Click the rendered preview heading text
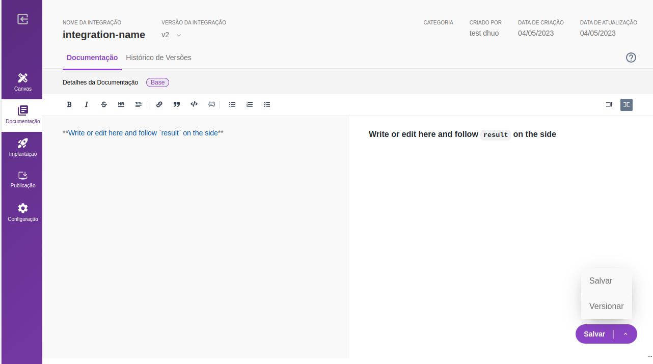653x364 pixels. tap(462, 134)
